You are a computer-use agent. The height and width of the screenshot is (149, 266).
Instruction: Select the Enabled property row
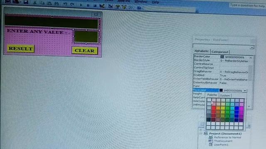coord(221,75)
